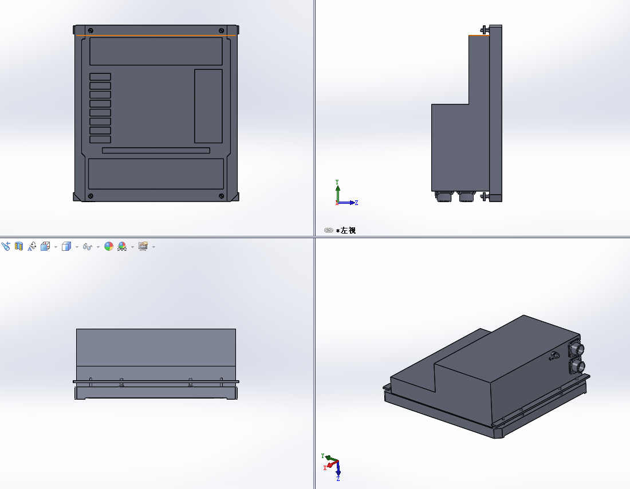Click the View Orientation cube icon
Screen dimensions: 630x489
(x=45, y=246)
